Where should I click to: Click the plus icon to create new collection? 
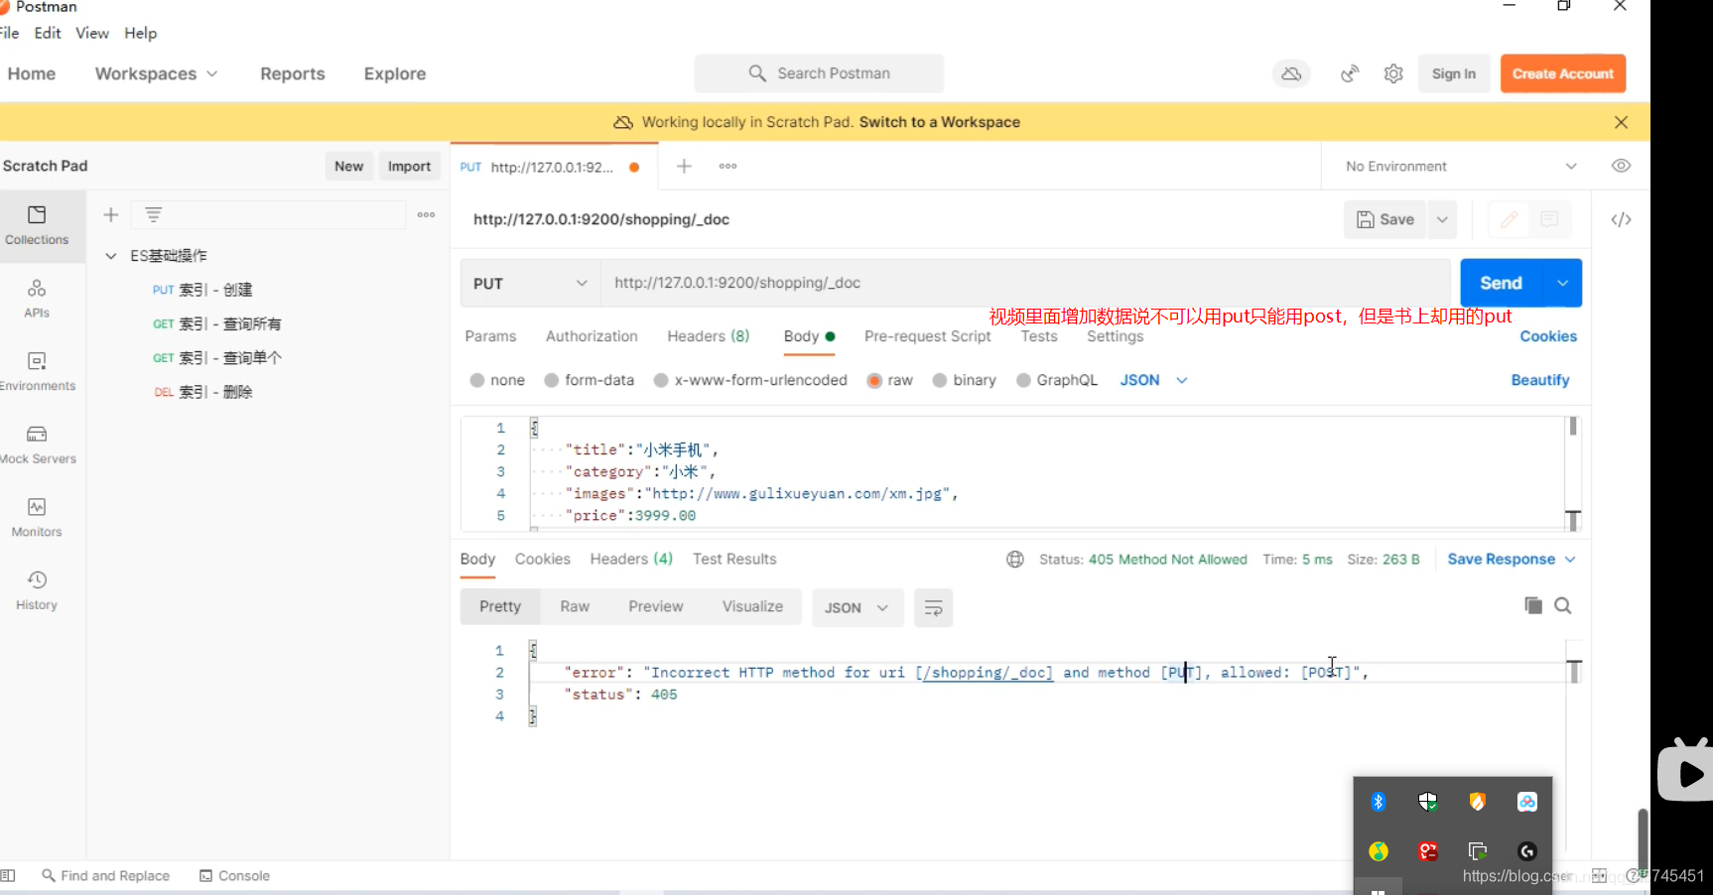pyautogui.click(x=111, y=214)
